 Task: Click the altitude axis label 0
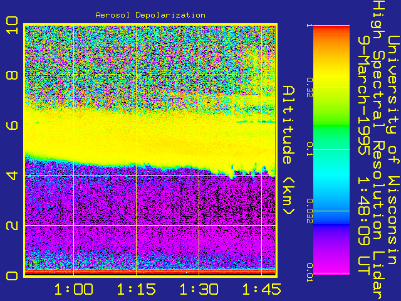tap(13, 276)
